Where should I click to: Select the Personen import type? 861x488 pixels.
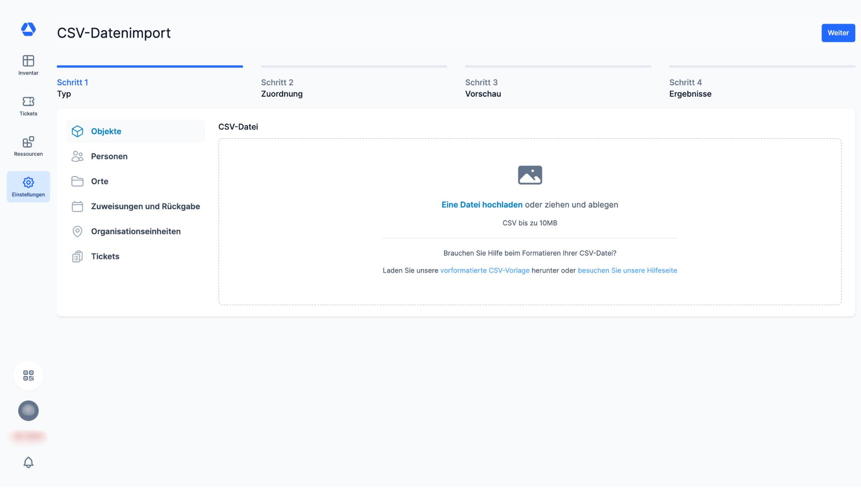point(109,156)
